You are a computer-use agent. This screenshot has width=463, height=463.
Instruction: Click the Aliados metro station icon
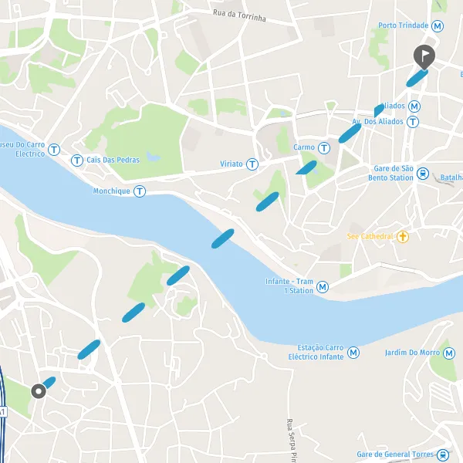[414, 106]
